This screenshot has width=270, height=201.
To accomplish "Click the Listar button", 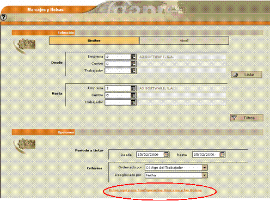I will tap(247, 75).
